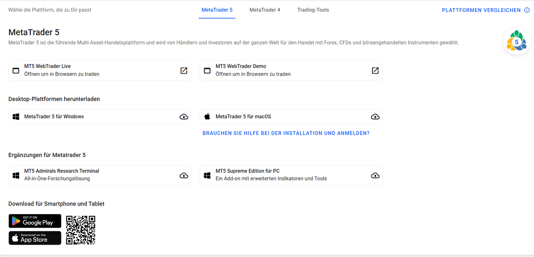Click Windows logo beside MT5 Admirals Research Terminal

(x=16, y=175)
